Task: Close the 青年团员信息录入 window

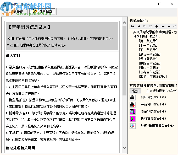Action: (172, 4)
